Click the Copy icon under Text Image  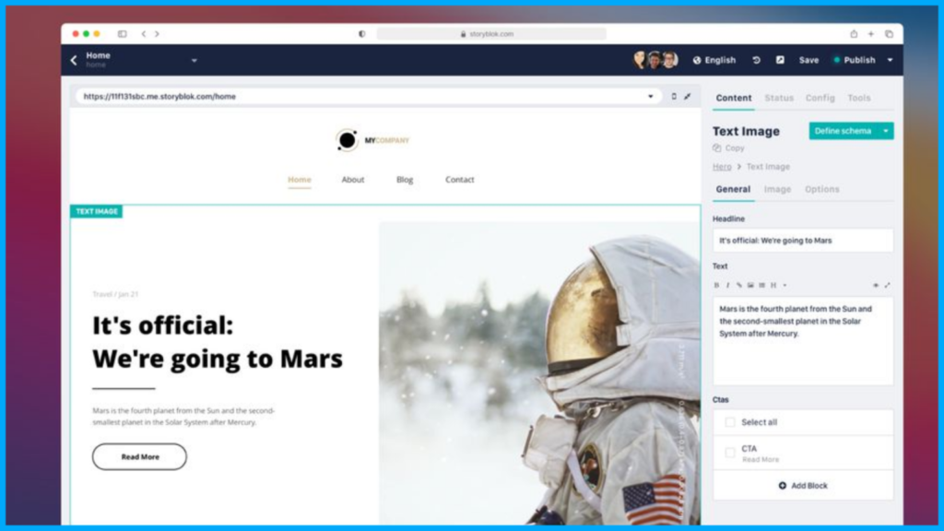click(x=717, y=147)
